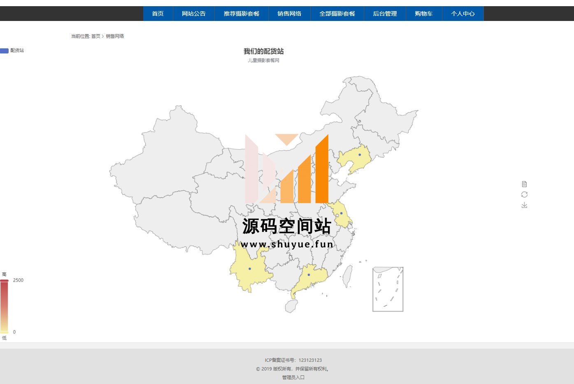Click the middle of the color gradient bar
Image resolution: width=574 pixels, height=384 pixels.
click(4, 306)
